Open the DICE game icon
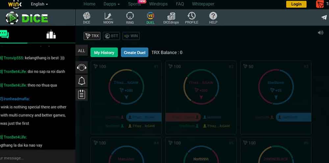Viewport: 329px width, 163px height. [x=87, y=18]
